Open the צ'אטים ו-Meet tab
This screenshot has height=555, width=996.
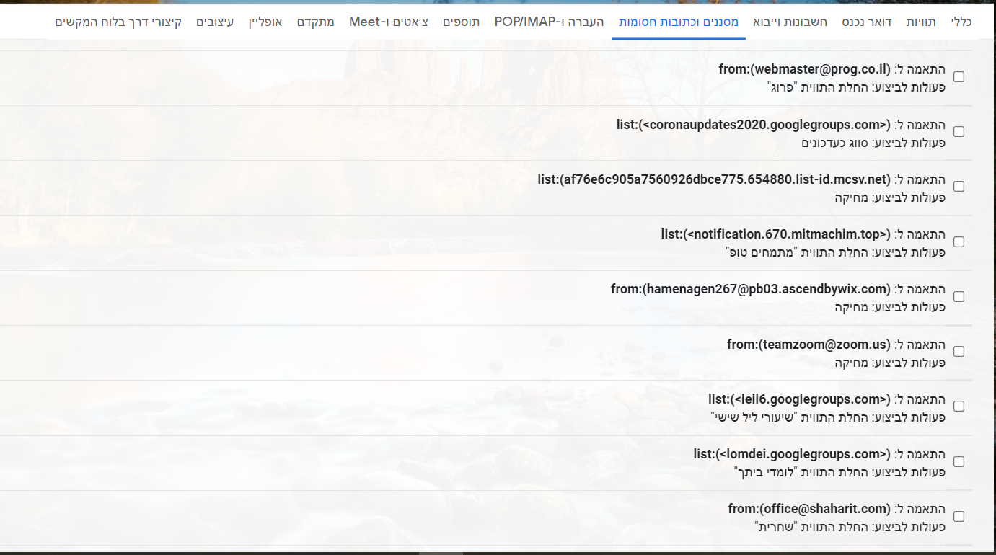tap(389, 22)
